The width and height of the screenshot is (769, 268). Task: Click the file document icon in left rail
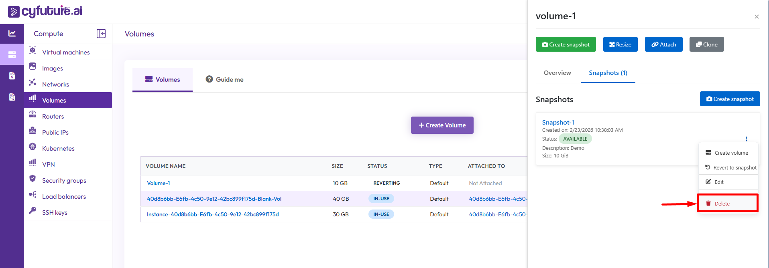tap(12, 97)
